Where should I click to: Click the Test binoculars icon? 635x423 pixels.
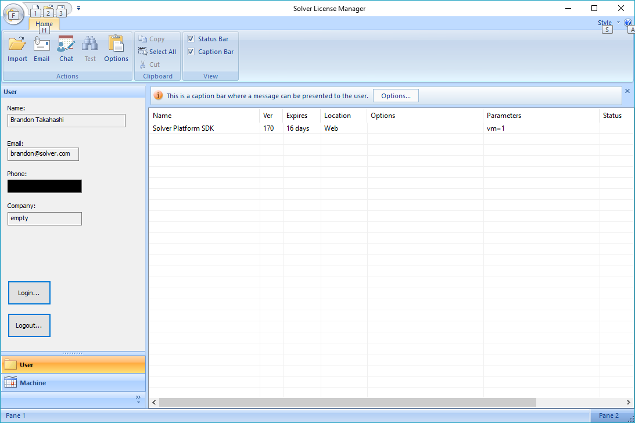(90, 49)
